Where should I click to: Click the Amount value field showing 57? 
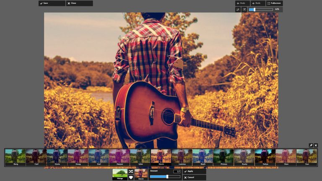[177, 171]
